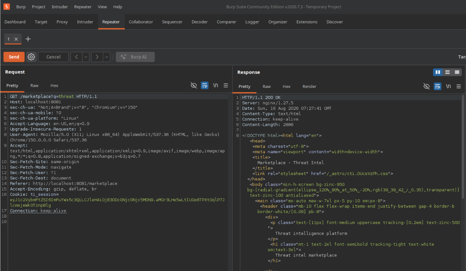The image size is (466, 271).
Task: Select the Request Raw view tab
Action: (35, 86)
